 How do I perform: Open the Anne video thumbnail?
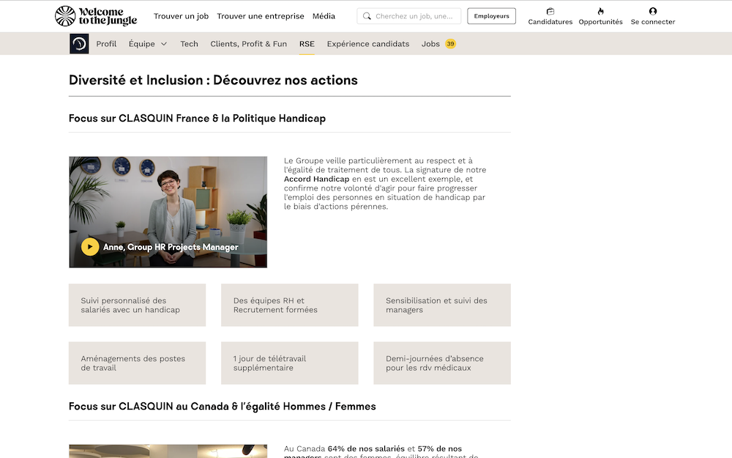168,213
